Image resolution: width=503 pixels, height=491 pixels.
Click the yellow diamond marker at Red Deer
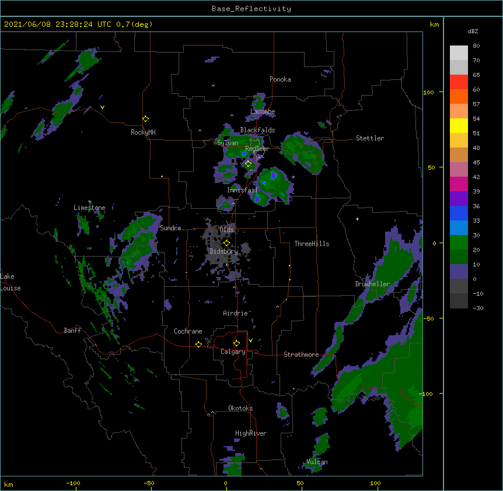tap(249, 164)
